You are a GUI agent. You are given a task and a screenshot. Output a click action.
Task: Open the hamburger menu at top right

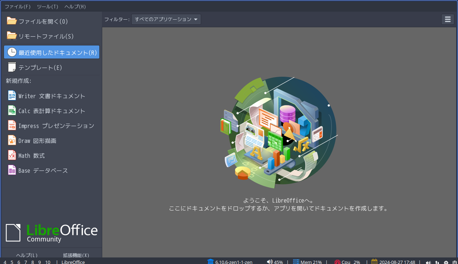tap(448, 19)
